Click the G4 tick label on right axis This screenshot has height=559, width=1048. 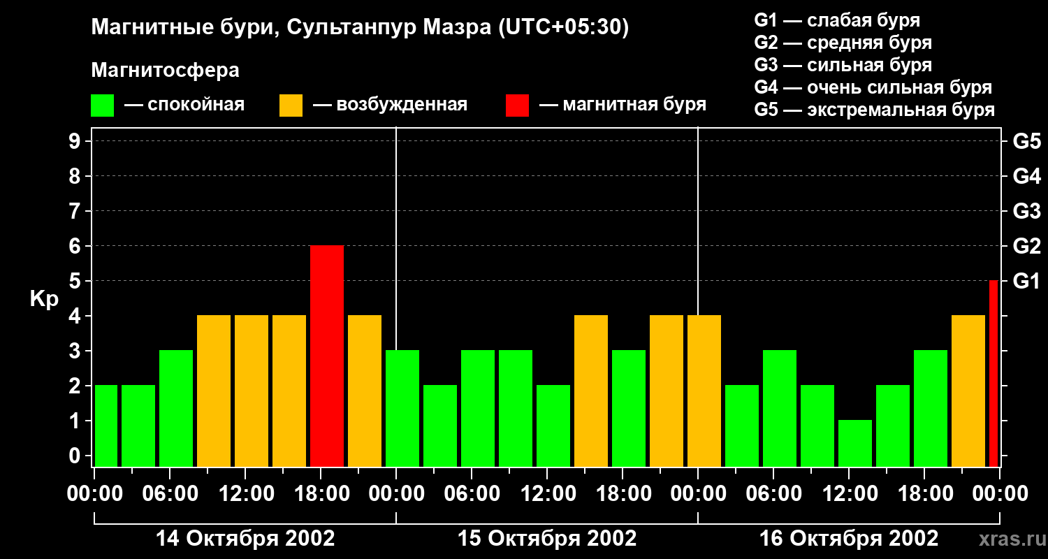pyautogui.click(x=1026, y=176)
